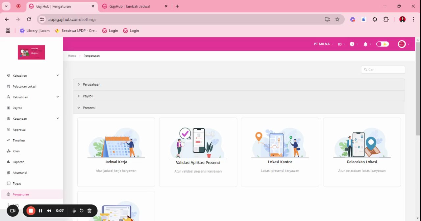Click Laporan chart icon in sidebar
The height and width of the screenshot is (221, 421).
[9, 162]
